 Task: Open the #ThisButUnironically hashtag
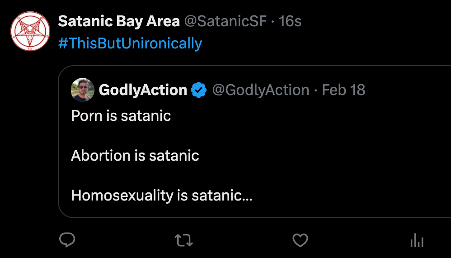point(130,43)
